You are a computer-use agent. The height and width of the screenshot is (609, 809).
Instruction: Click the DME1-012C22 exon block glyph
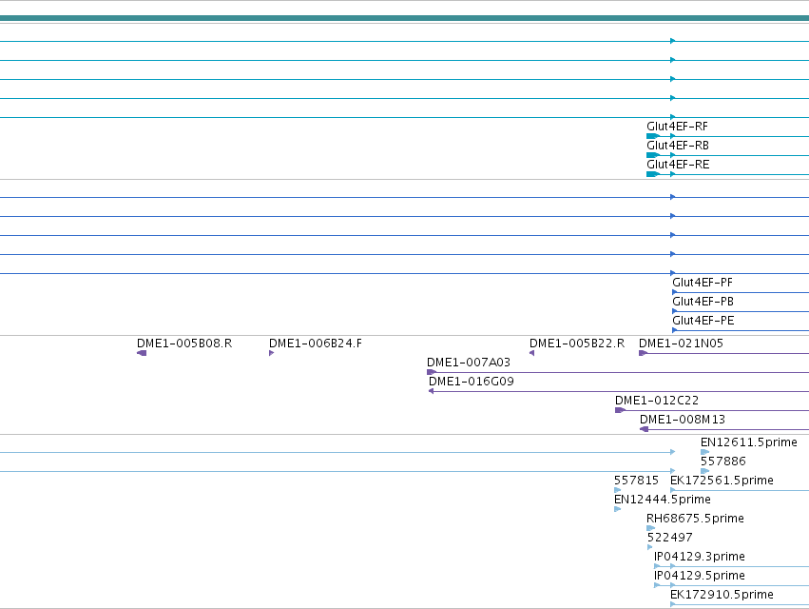pyautogui.click(x=620, y=411)
